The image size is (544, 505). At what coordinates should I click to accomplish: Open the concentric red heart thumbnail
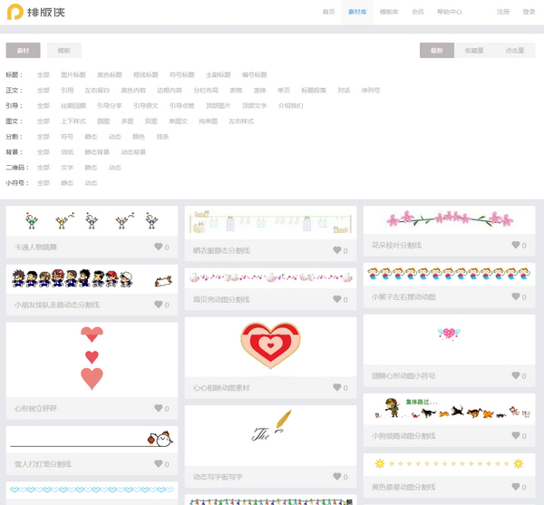(270, 346)
